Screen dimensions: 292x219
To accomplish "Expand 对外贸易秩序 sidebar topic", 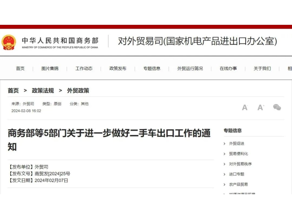I will tap(240, 164).
